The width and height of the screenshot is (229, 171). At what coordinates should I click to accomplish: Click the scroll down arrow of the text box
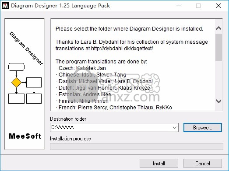[218, 101]
